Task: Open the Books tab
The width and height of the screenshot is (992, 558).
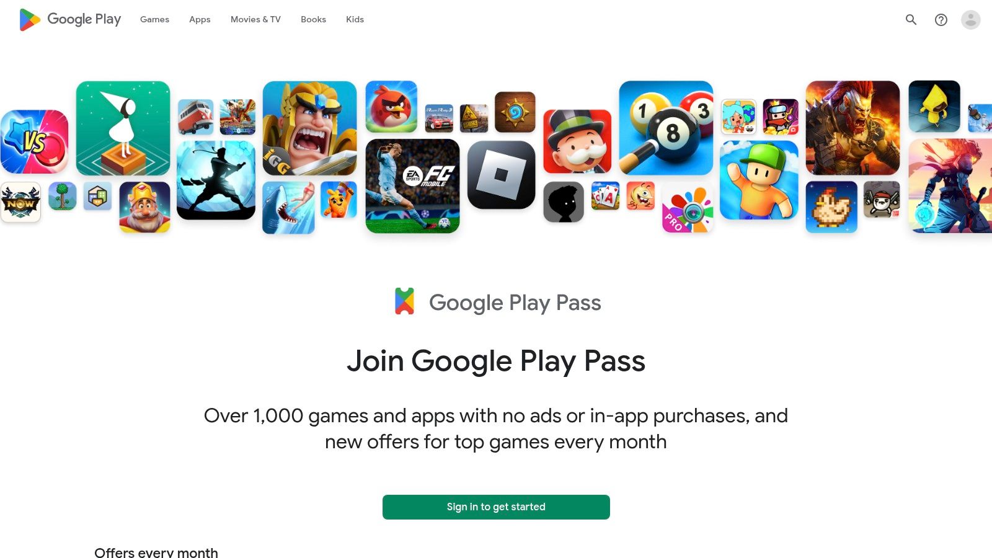Action: click(313, 19)
